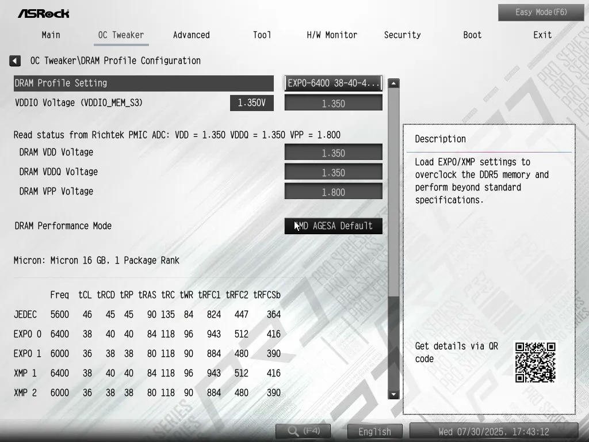The image size is (589, 442).
Task: Click the tRFCSb column header
Action: (267, 295)
